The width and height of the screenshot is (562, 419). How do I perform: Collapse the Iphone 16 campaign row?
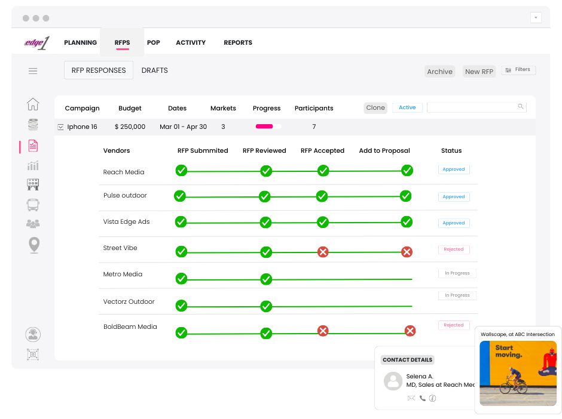coord(60,127)
